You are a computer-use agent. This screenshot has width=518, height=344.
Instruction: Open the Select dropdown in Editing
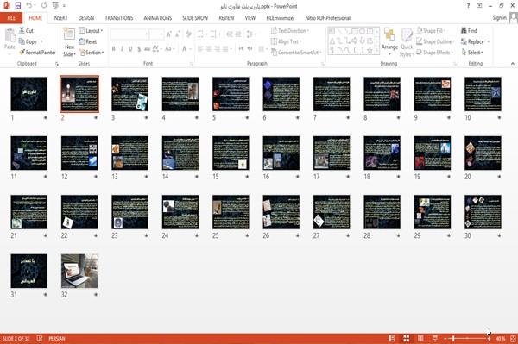pyautogui.click(x=472, y=53)
